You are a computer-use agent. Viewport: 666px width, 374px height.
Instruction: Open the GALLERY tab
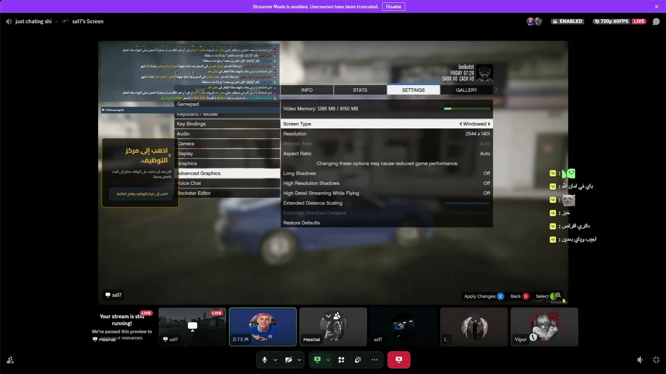pos(466,90)
